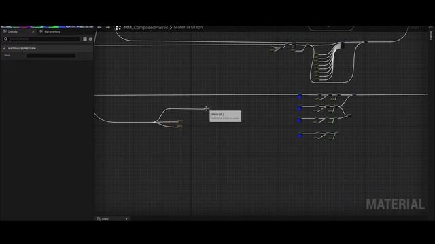Collapse the Material Expression section
The width and height of the screenshot is (435, 244).
tap(4, 48)
